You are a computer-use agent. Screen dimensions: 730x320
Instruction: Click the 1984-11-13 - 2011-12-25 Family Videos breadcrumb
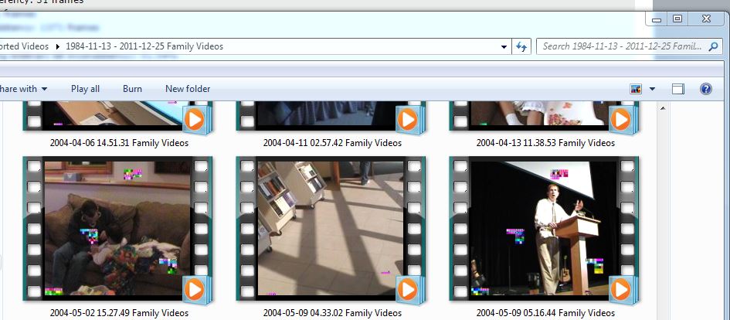(x=144, y=46)
